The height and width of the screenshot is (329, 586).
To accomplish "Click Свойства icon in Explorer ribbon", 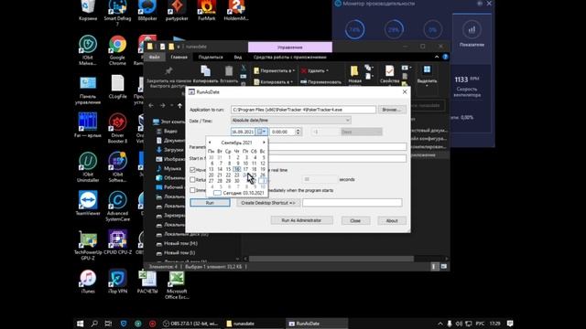I will coord(389,74).
